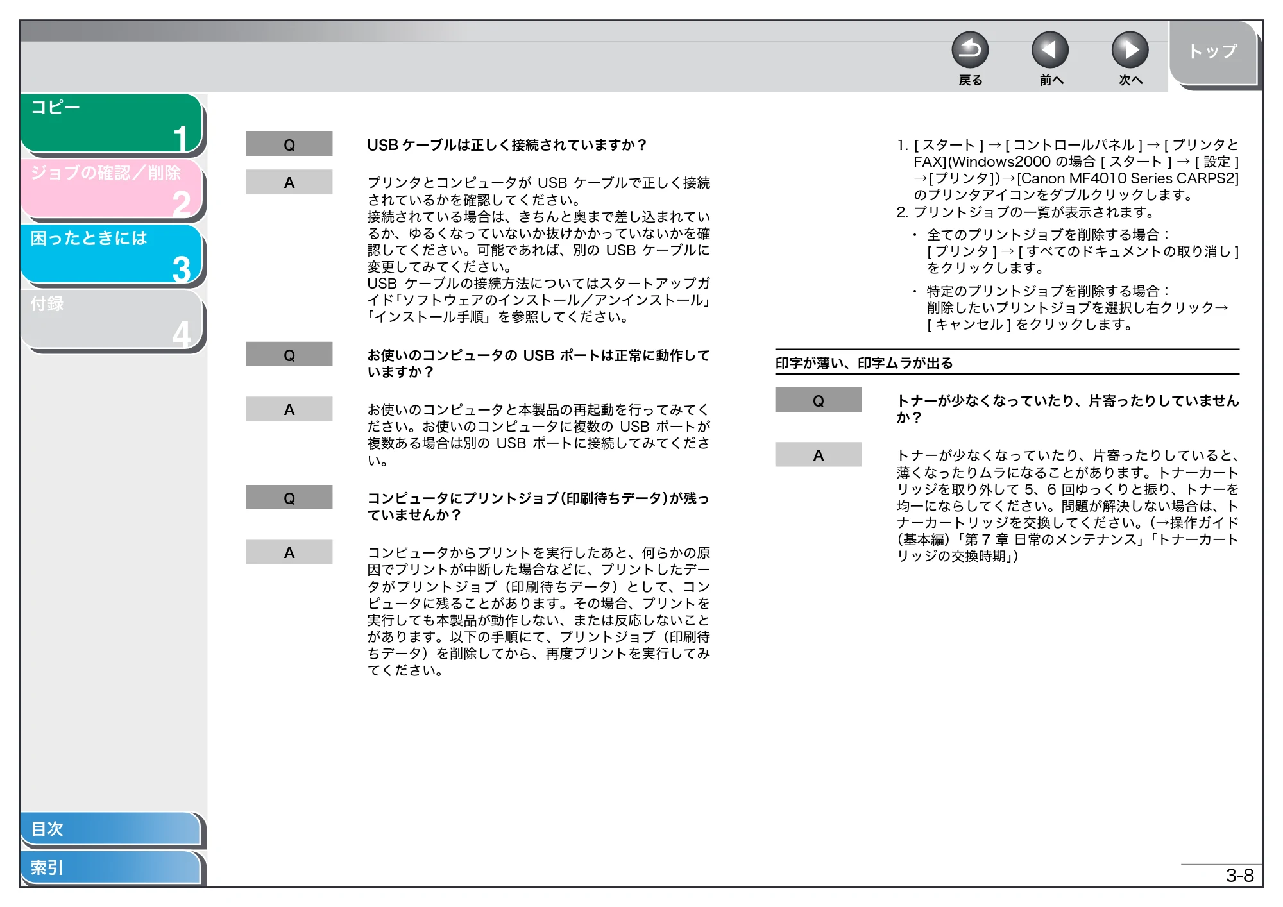This screenshot has width=1283, height=907.
Task: Click the page number 3-8
Action: (1239, 876)
